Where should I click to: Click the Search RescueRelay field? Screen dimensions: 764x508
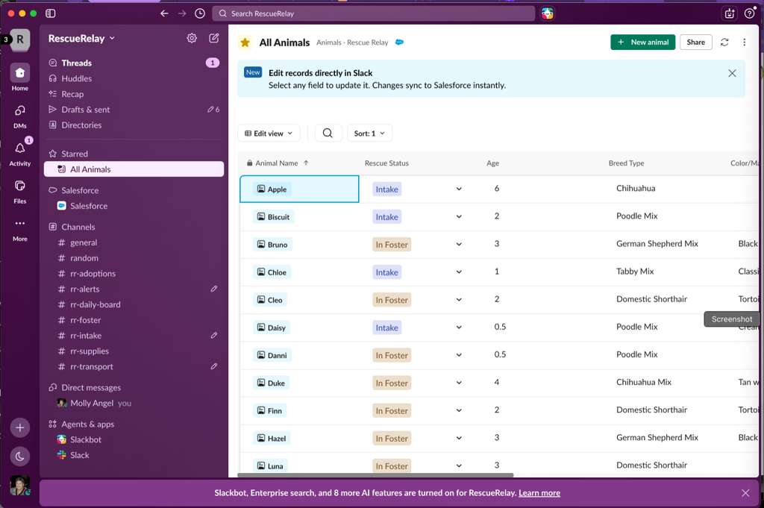pyautogui.click(x=373, y=13)
